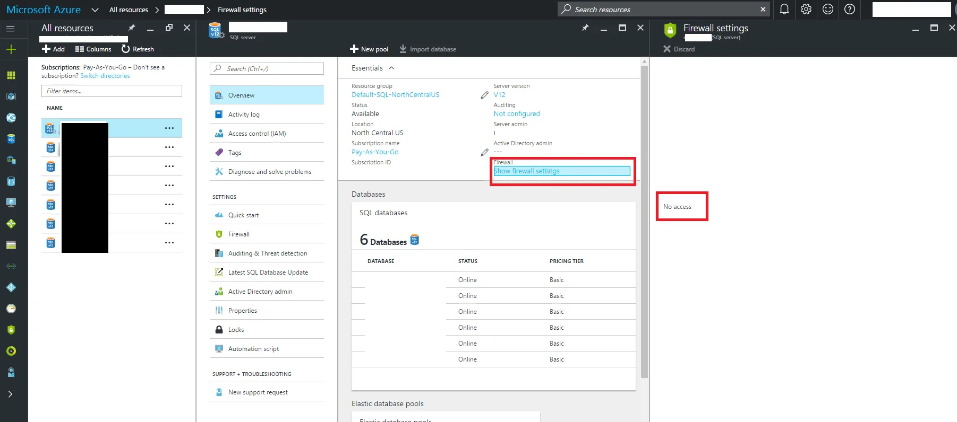Open App Services globe icon in sidebar
This screenshot has height=422, width=957.
pyautogui.click(x=11, y=118)
